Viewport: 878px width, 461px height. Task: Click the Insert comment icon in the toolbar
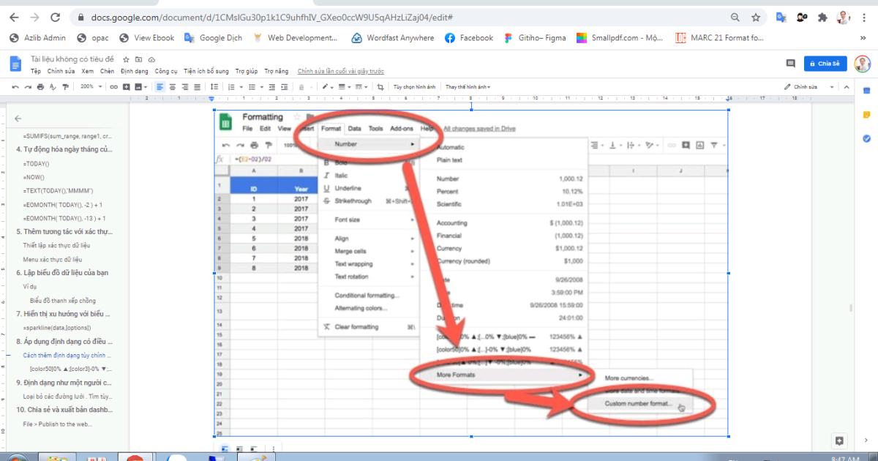click(x=125, y=87)
